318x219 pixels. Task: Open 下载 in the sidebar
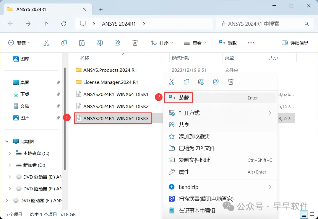click(21, 94)
